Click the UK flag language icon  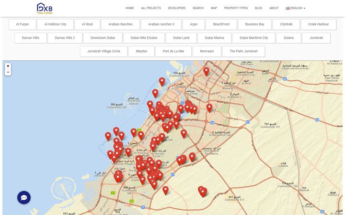(287, 8)
